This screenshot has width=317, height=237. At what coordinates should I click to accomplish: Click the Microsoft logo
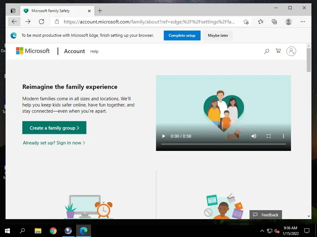(x=33, y=51)
